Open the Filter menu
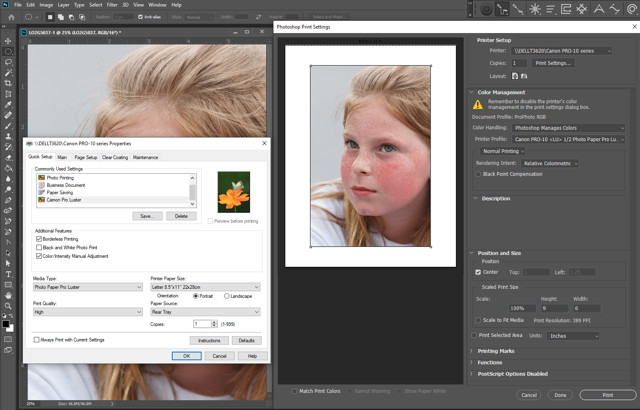 click(x=112, y=5)
